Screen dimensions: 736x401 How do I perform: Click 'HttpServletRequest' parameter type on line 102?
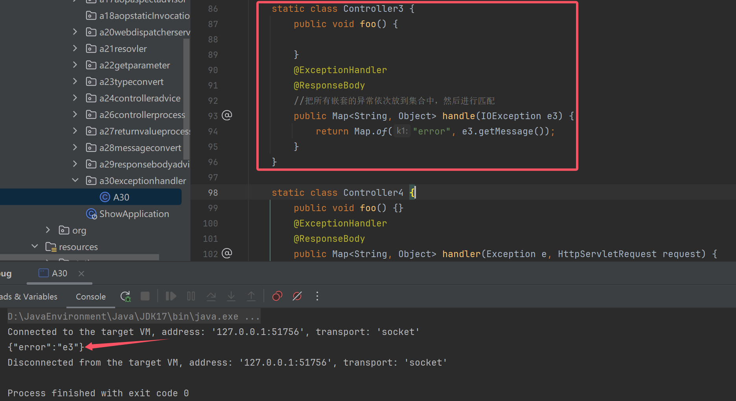[x=607, y=254]
